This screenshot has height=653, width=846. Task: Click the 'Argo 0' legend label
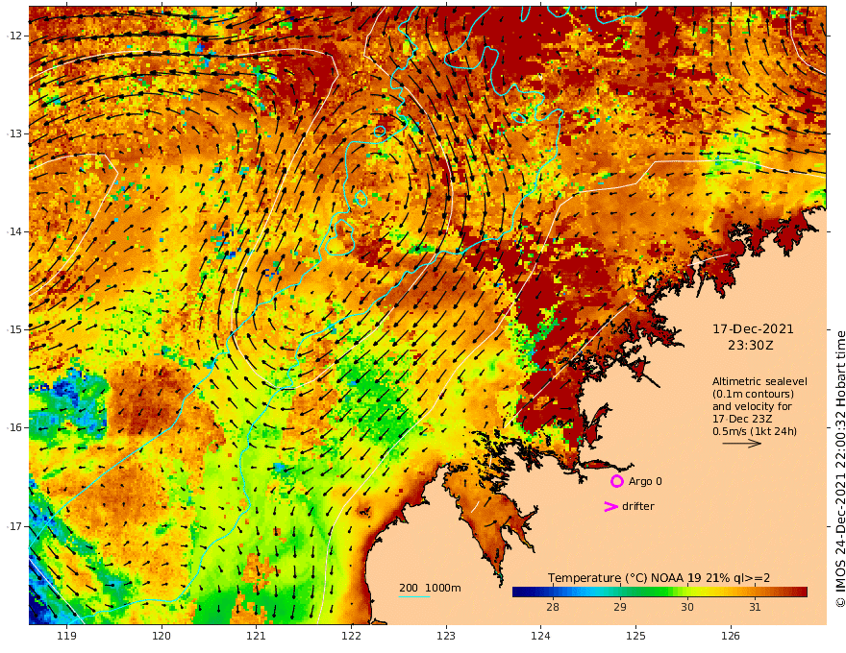tap(645, 481)
